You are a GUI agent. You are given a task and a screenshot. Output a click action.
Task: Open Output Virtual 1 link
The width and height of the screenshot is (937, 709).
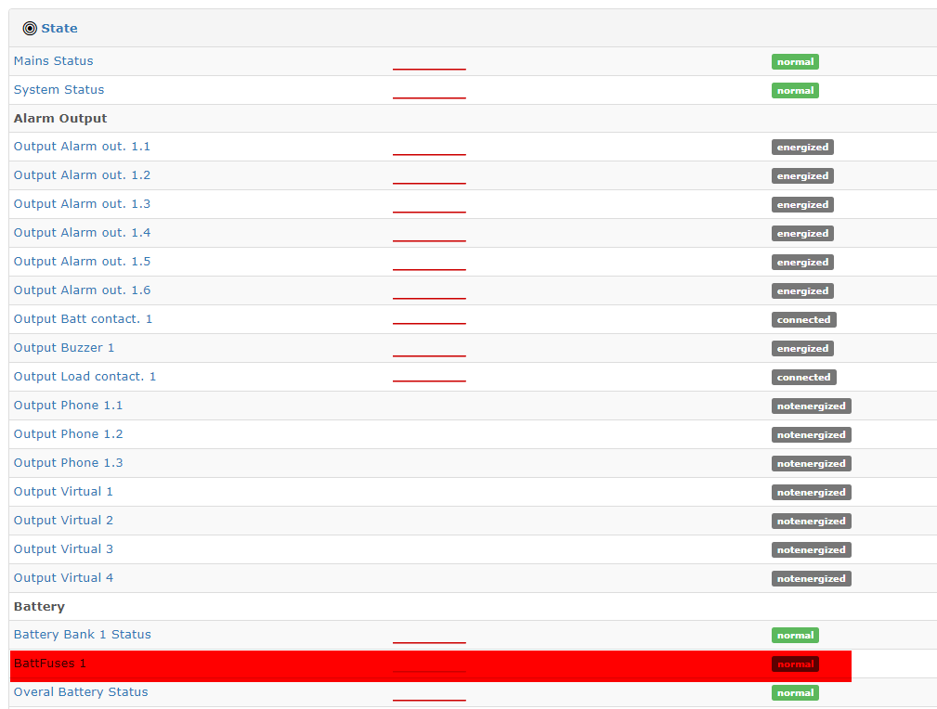[x=63, y=491]
